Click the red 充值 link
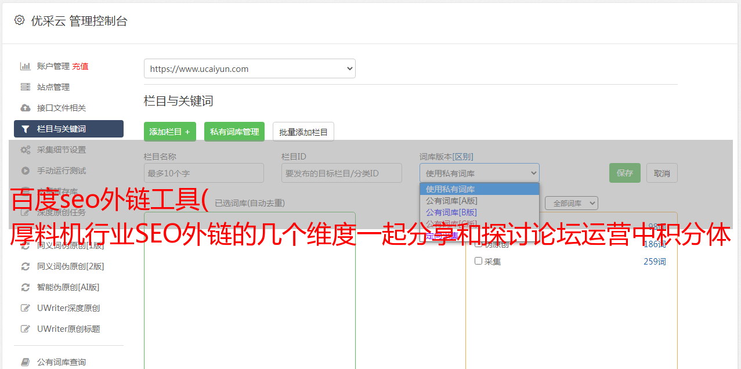 80,66
